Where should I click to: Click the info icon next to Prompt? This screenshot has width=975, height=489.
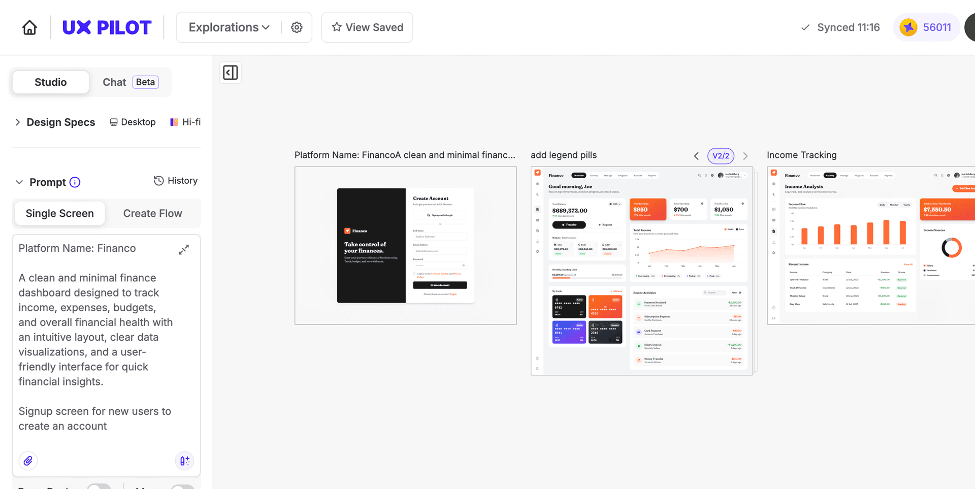75,182
